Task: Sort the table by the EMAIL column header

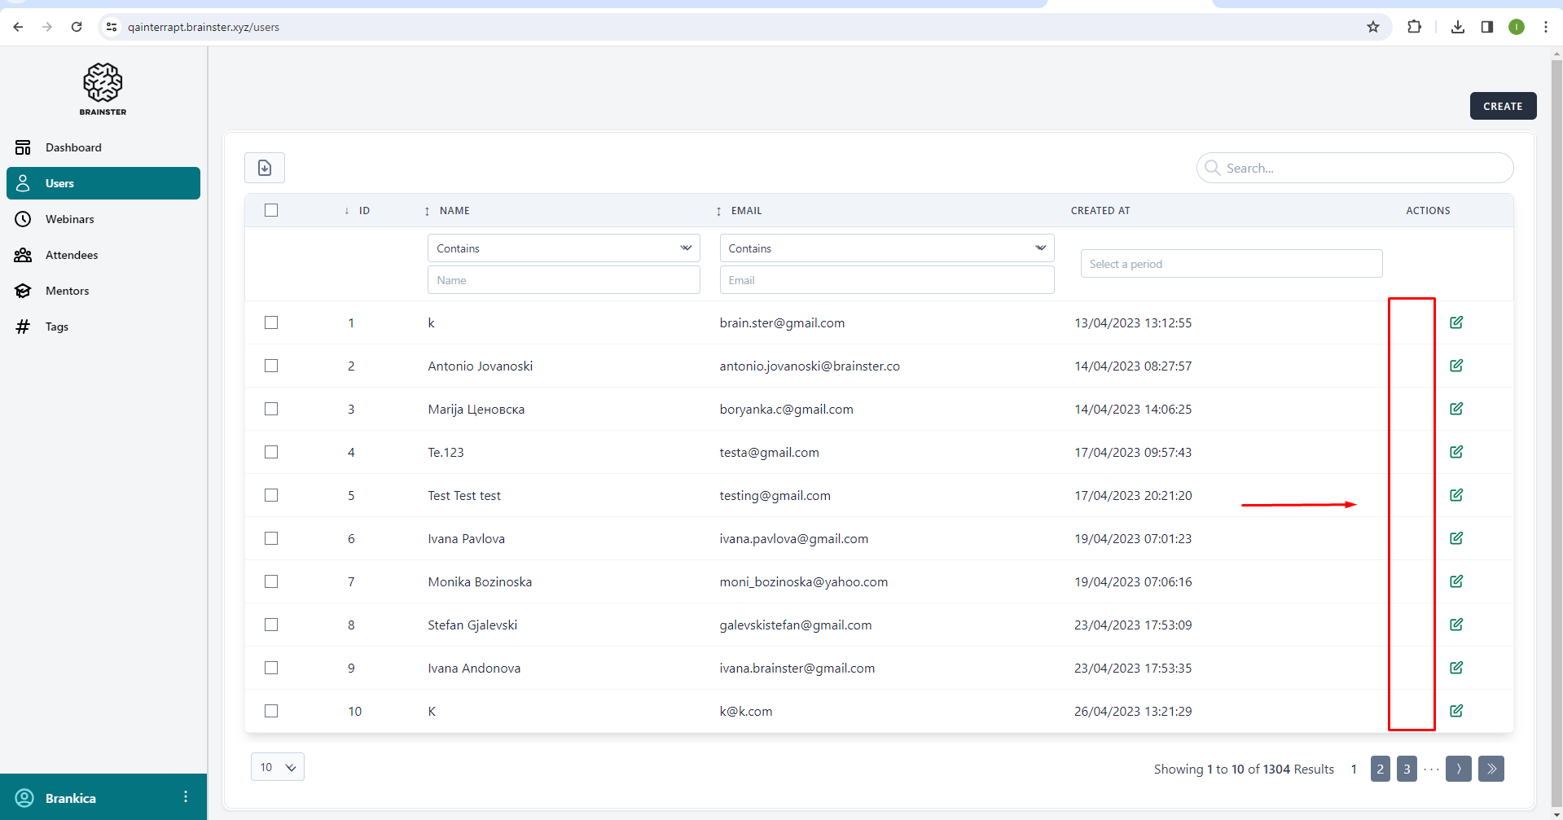Action: coord(745,211)
